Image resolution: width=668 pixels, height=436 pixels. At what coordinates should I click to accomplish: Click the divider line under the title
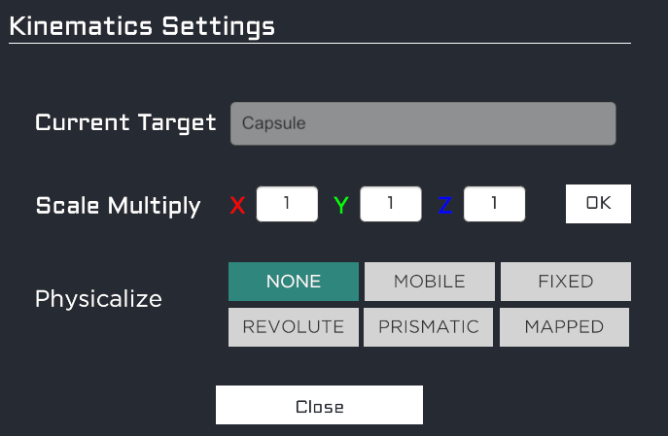pos(320,43)
